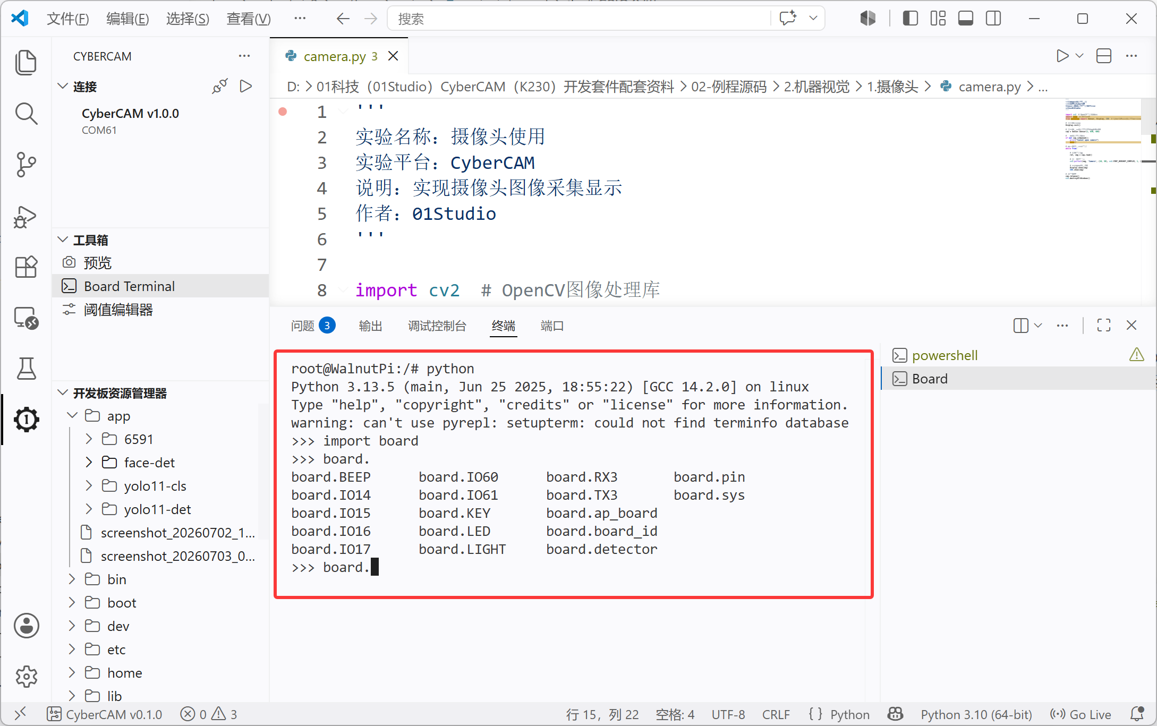
Task: Toggle the bottom panel visibility
Action: tap(965, 19)
